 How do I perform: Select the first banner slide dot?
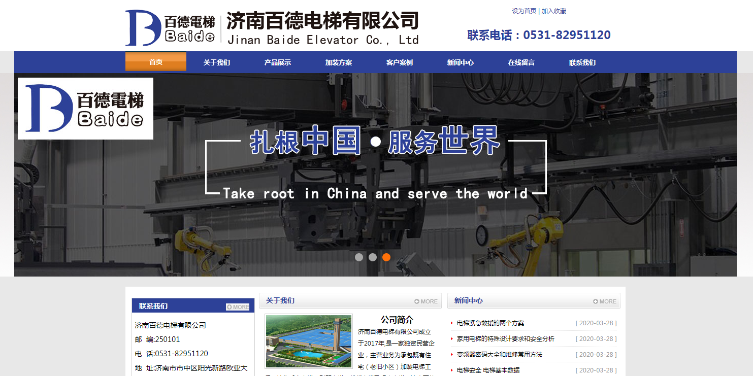359,257
